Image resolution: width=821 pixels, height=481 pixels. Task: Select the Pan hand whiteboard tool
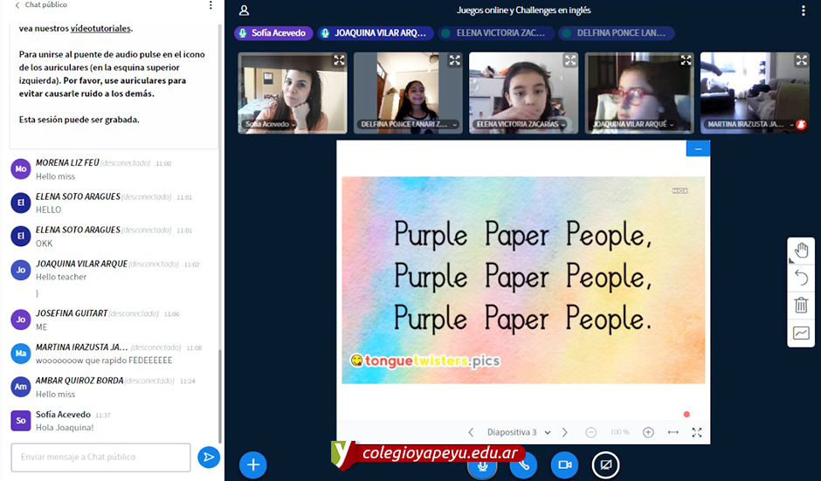801,251
